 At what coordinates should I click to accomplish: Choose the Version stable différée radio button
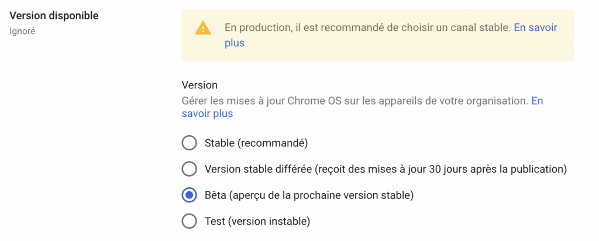click(189, 169)
